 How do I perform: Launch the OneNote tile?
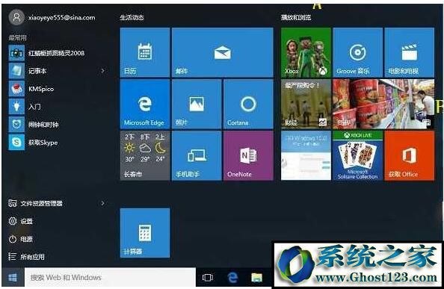point(248,155)
